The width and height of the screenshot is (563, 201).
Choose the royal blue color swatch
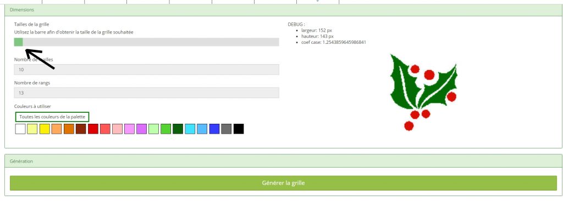(214, 129)
